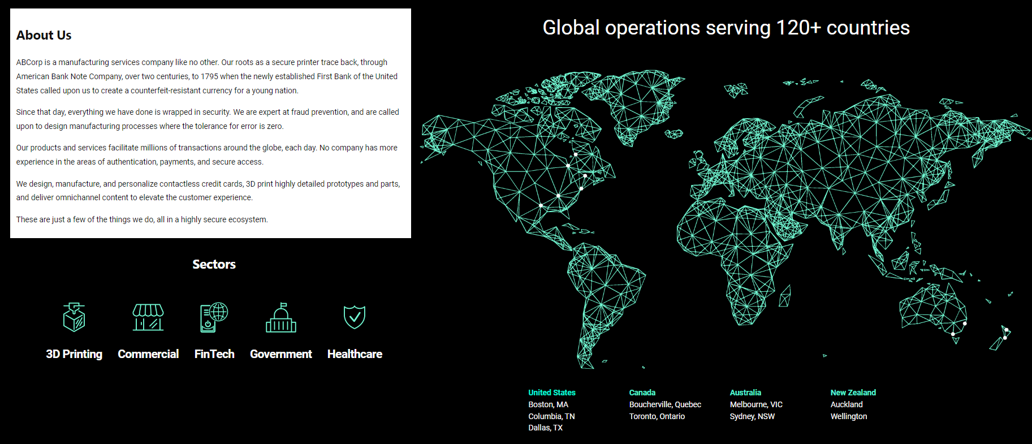This screenshot has height=444, width=1032.
Task: Click the sentence 'These are just a few'
Action: click(142, 219)
